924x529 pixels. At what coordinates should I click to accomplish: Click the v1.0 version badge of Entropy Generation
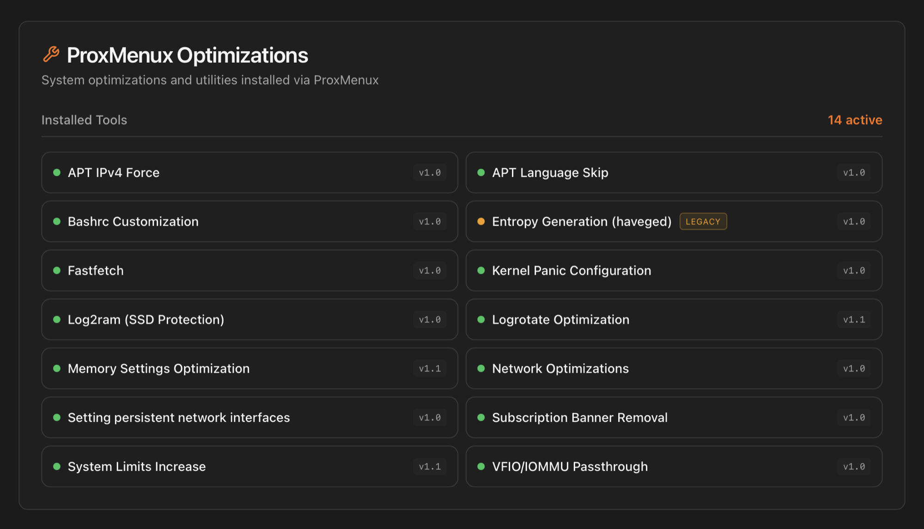[x=854, y=222]
